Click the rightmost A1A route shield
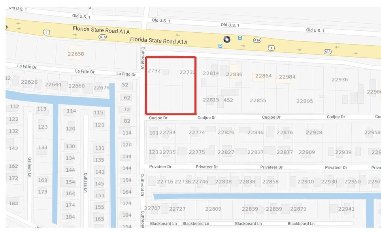Viewport: 381px width, 232px height. click(327, 51)
